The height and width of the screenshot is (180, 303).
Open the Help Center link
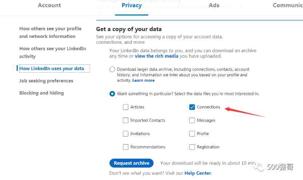198,173
